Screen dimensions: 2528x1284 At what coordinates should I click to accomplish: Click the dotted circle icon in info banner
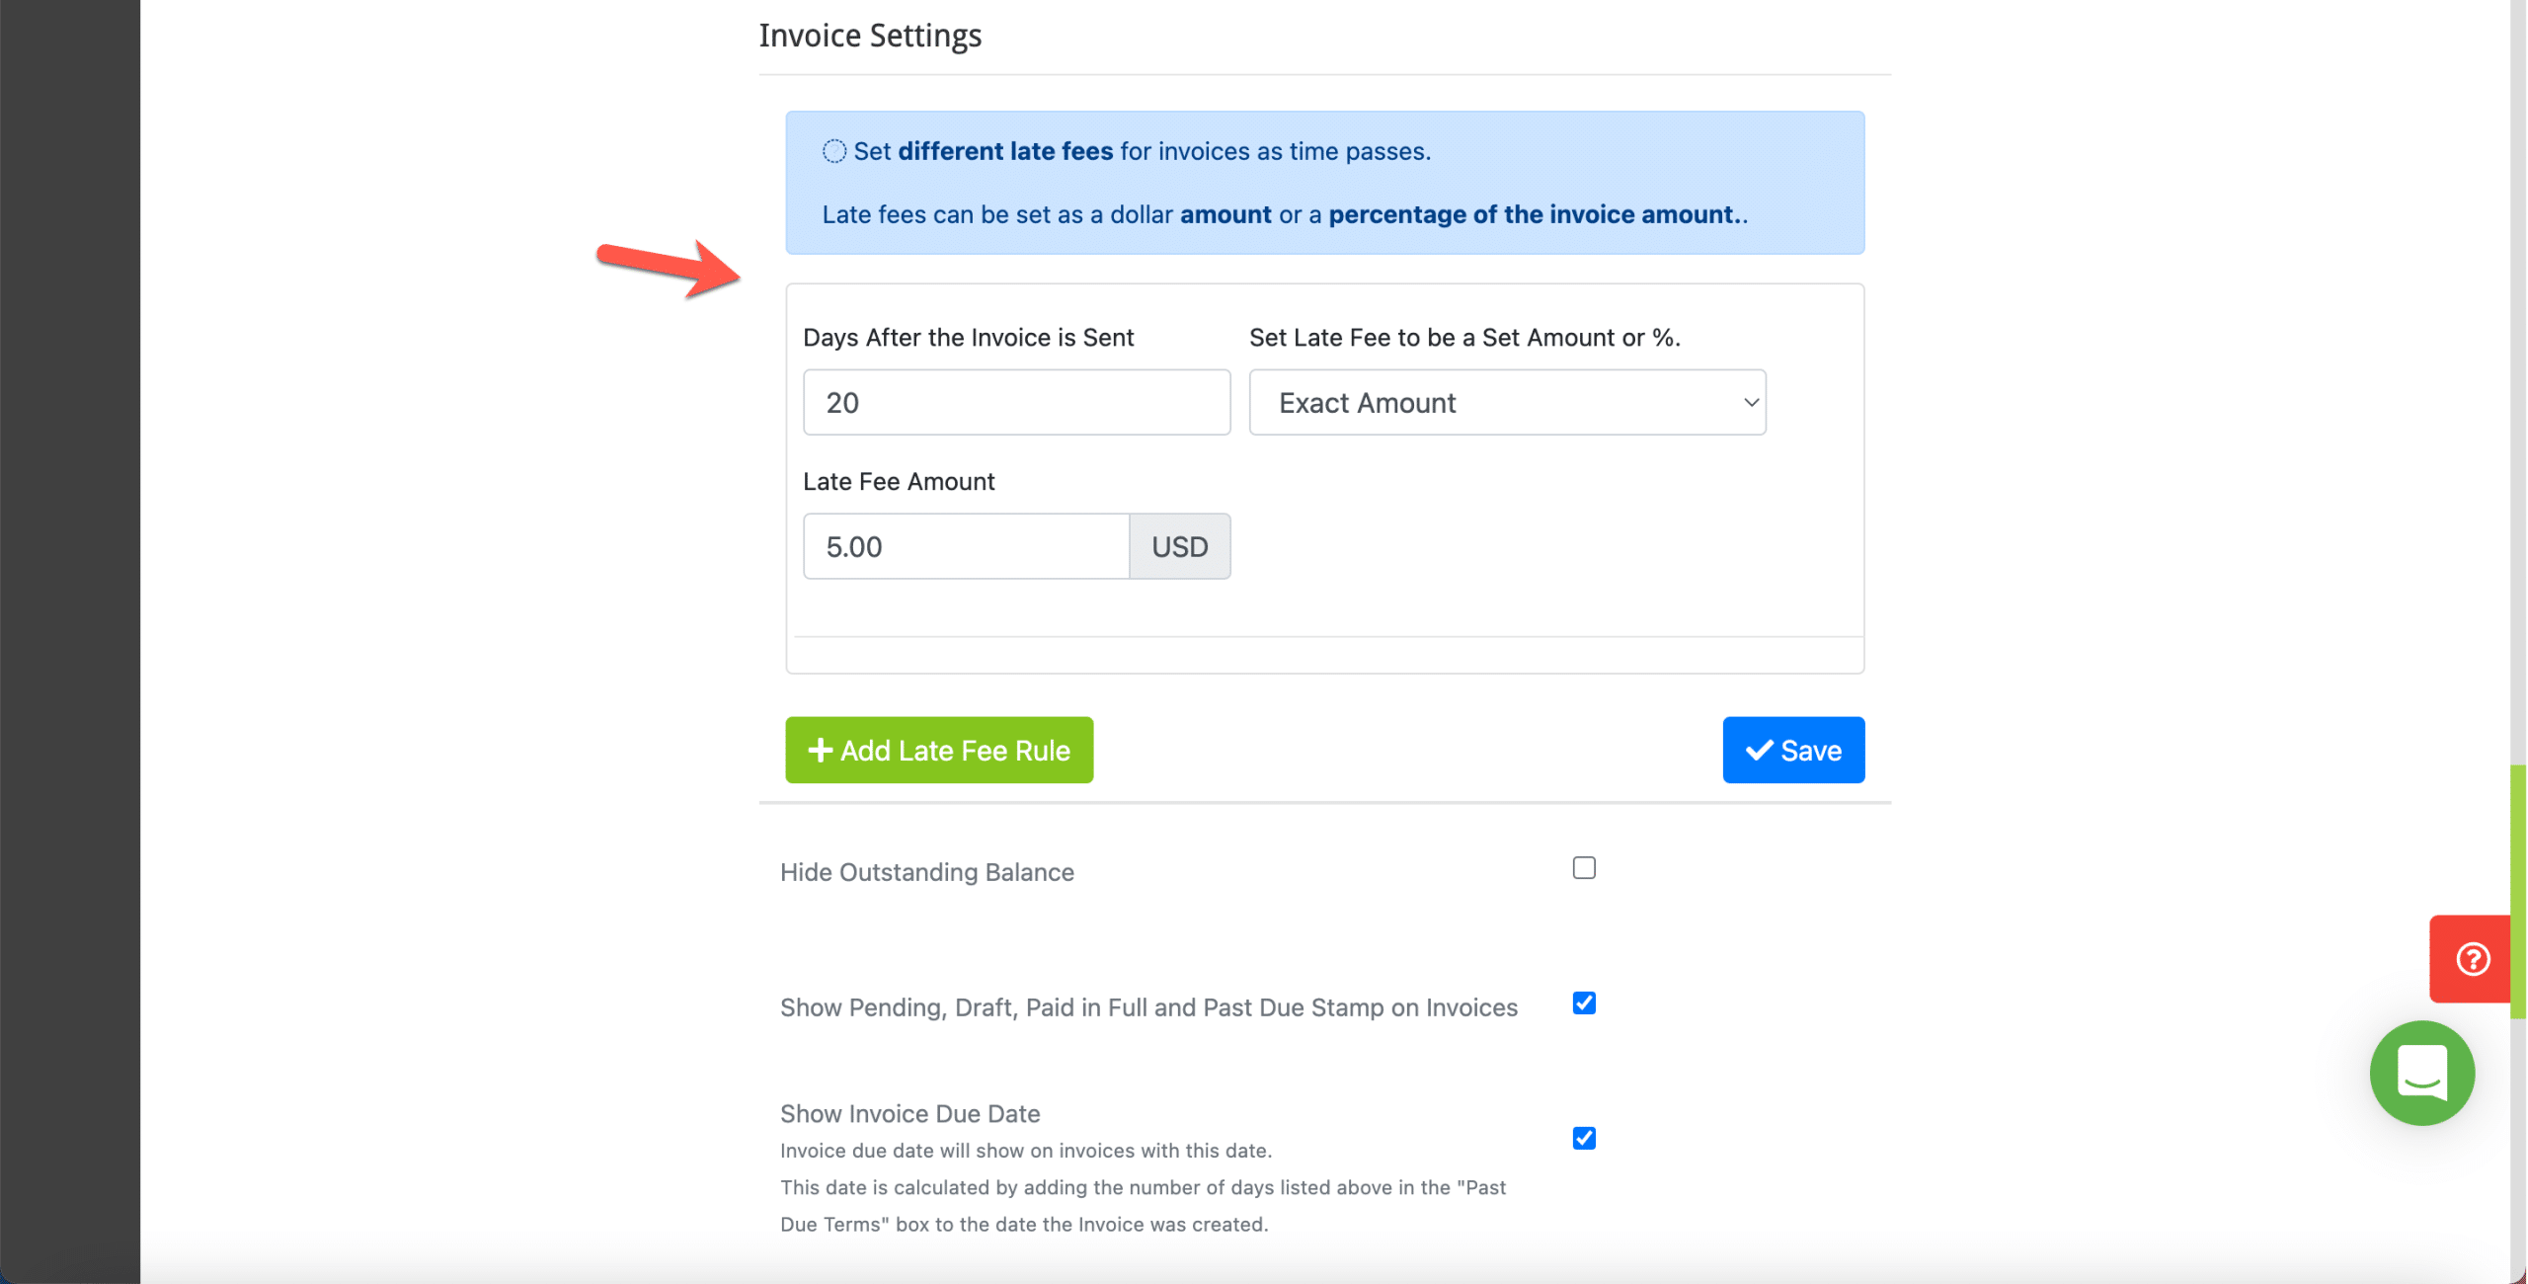(x=834, y=151)
